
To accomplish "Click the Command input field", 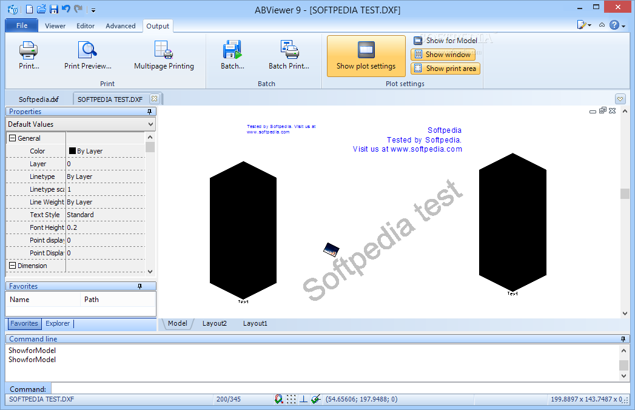I will (340, 389).
